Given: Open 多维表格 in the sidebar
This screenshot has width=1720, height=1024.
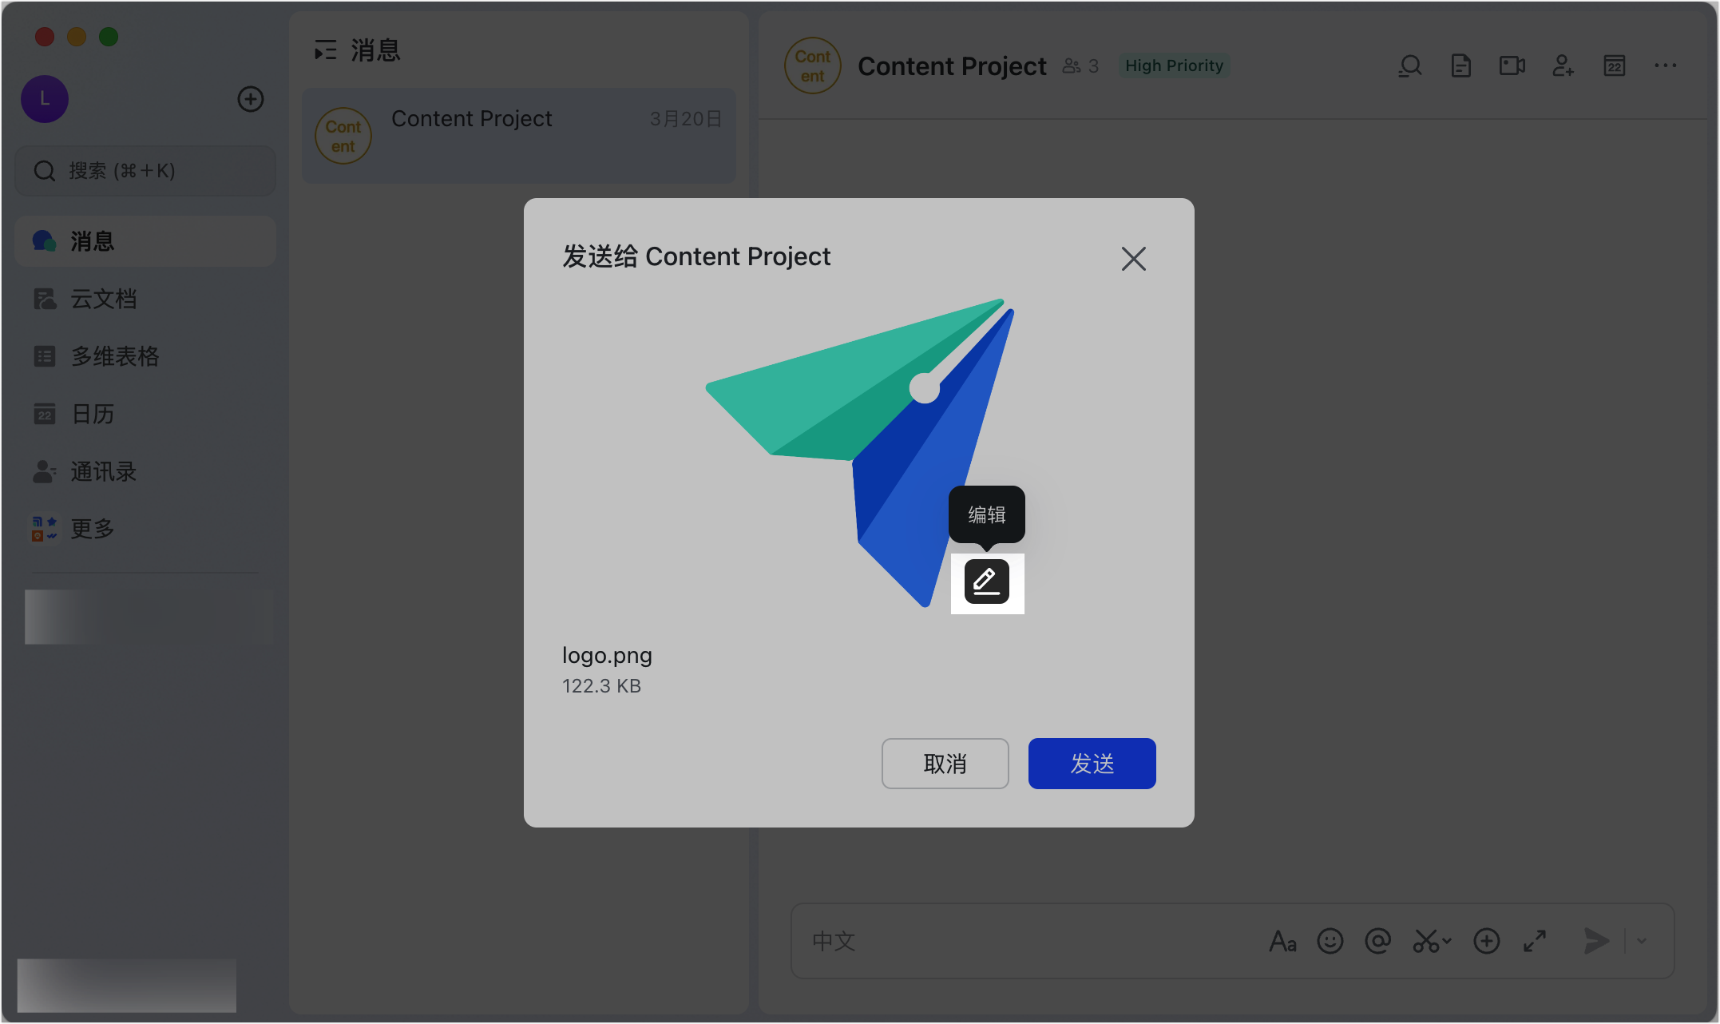Looking at the screenshot, I should point(145,356).
